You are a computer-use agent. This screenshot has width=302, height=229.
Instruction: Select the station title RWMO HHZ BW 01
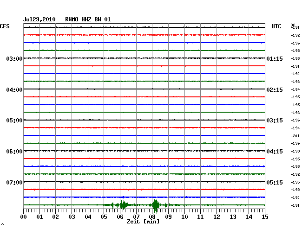(88, 19)
